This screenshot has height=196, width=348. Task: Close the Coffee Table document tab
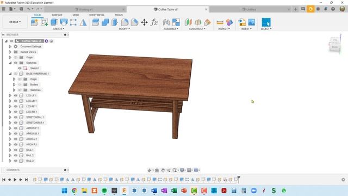tap(206, 9)
